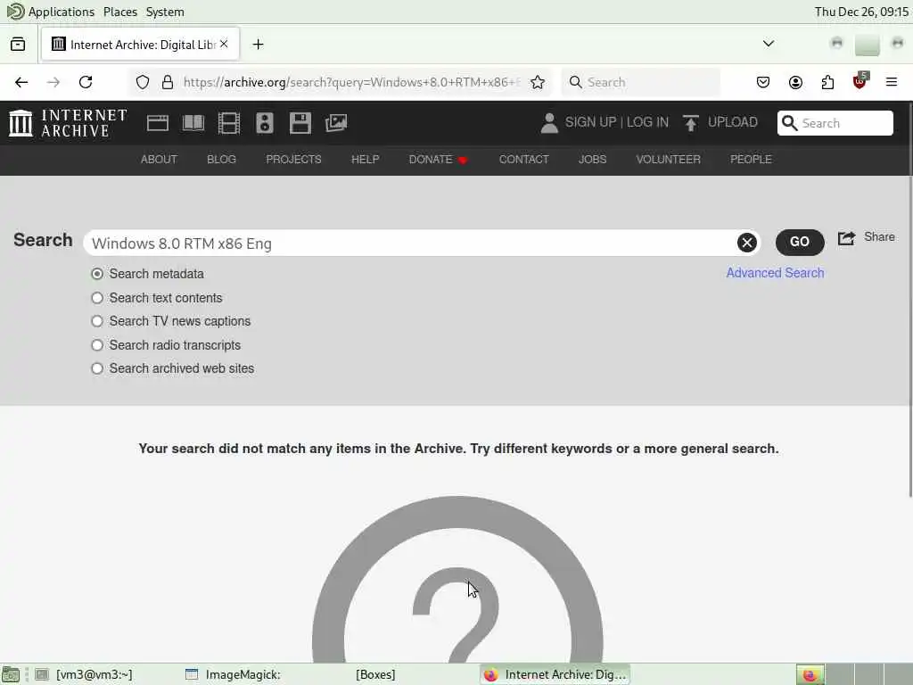Click the upload arrow icon
The height and width of the screenshot is (685, 913).
tap(691, 123)
